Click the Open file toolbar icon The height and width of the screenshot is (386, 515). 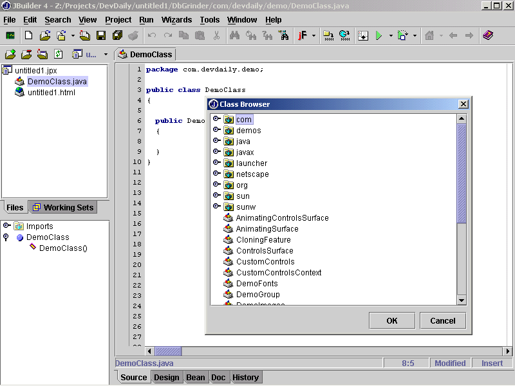click(x=45, y=35)
